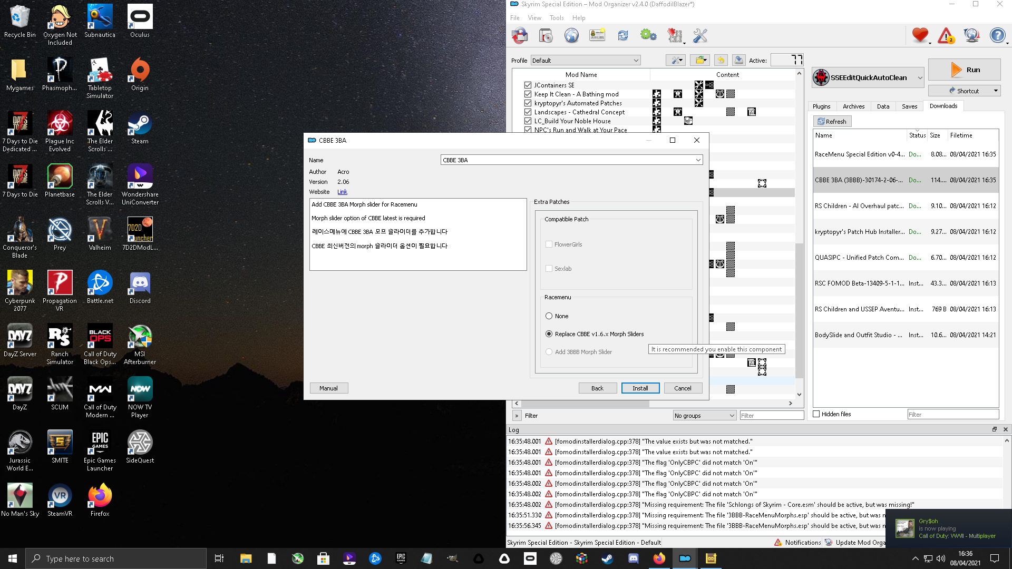The image size is (1012, 569).
Task: Open the View menu
Action: [x=534, y=18]
